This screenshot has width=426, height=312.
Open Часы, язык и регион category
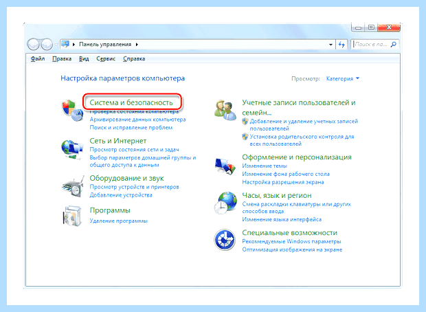point(277,195)
